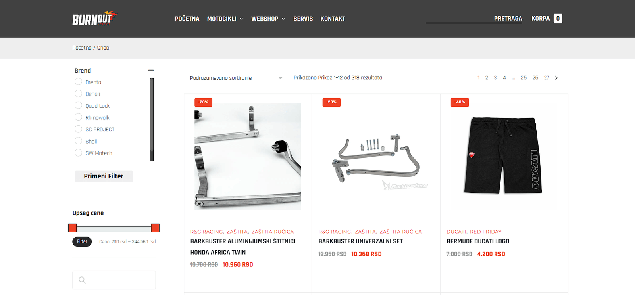Click -20% badge on Honda Africa Twin štitnici
This screenshot has height=295, width=635.
pos(204,102)
